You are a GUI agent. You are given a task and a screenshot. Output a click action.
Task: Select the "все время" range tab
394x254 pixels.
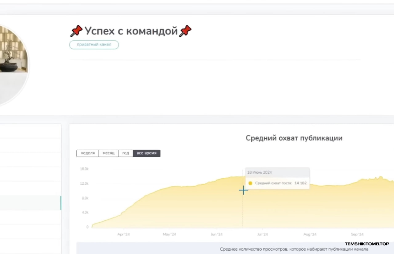147,153
